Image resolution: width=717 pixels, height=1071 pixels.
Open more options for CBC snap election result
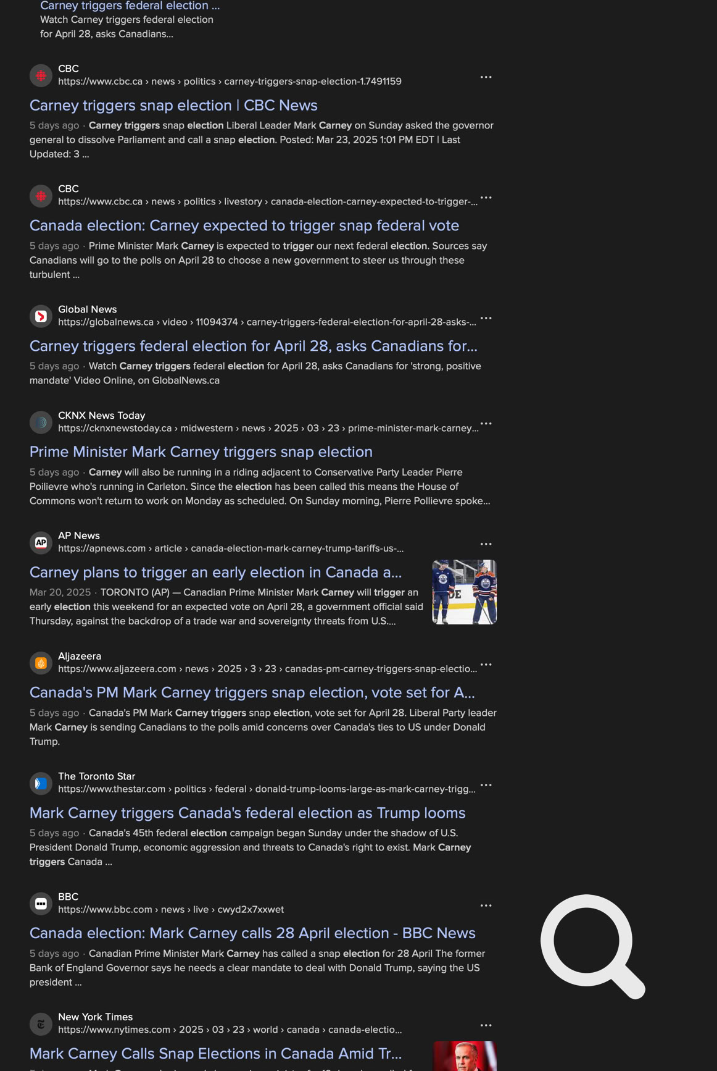pos(486,77)
